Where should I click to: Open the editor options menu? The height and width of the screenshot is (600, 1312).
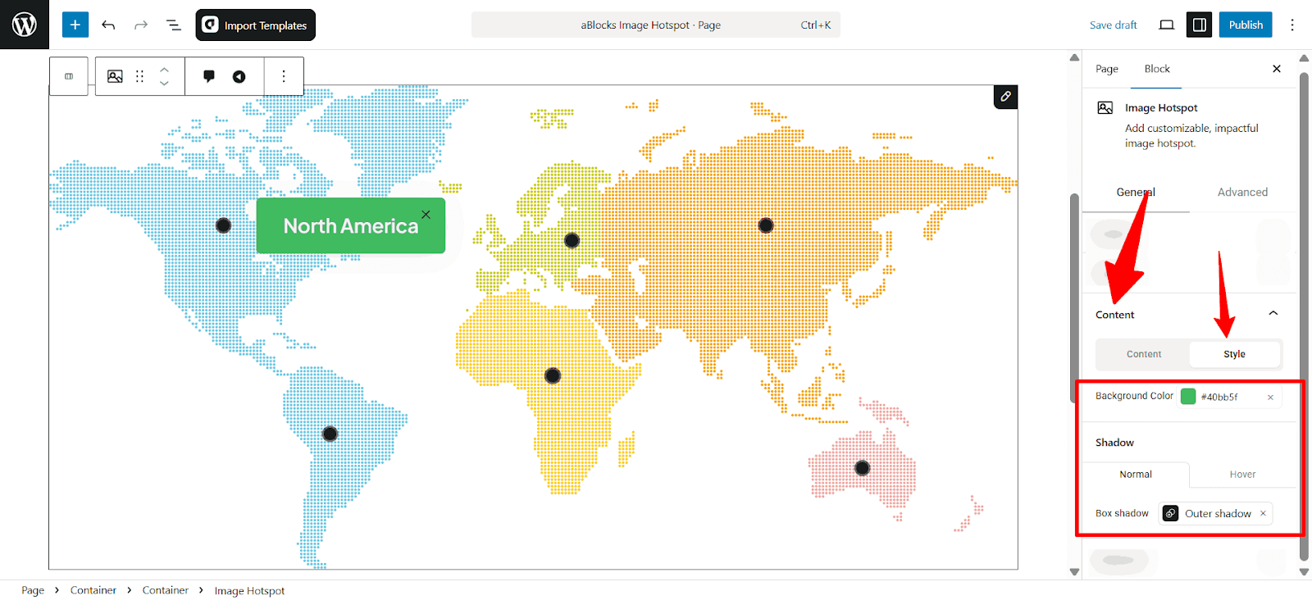(1292, 25)
